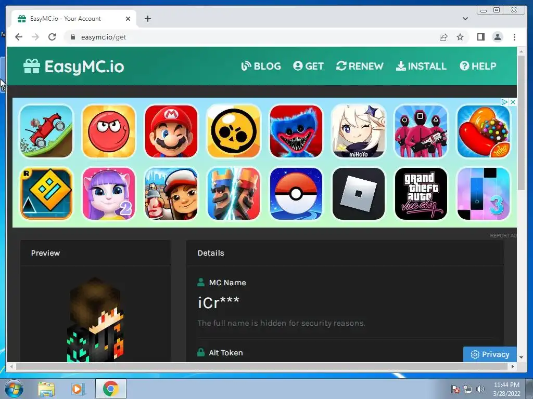Click the horizontal scrollbar right arrow
Screen dimensions: 533x399
click(513, 366)
